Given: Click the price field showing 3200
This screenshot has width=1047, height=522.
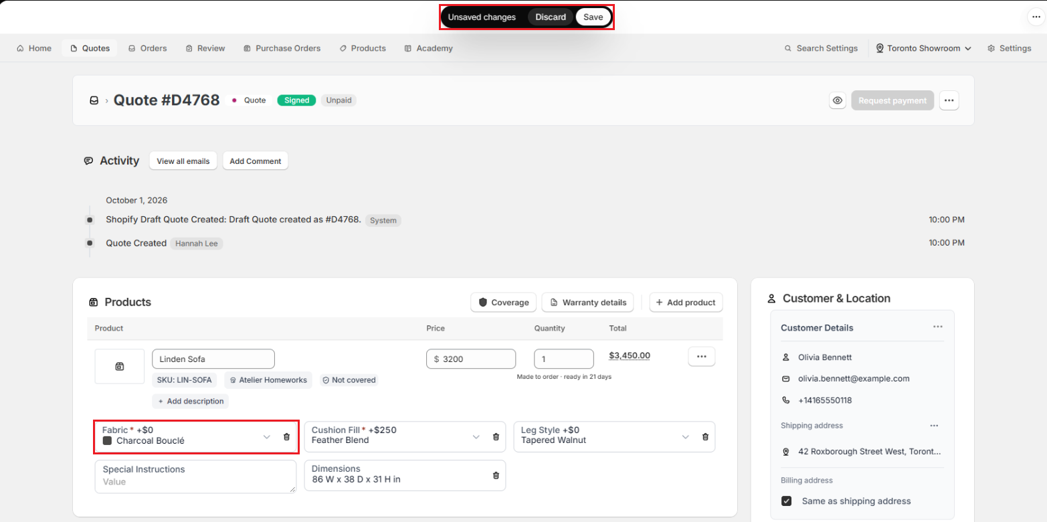Looking at the screenshot, I should (471, 359).
